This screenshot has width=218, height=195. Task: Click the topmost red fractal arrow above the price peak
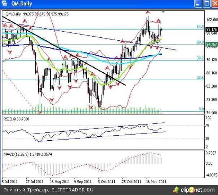coord(148,12)
